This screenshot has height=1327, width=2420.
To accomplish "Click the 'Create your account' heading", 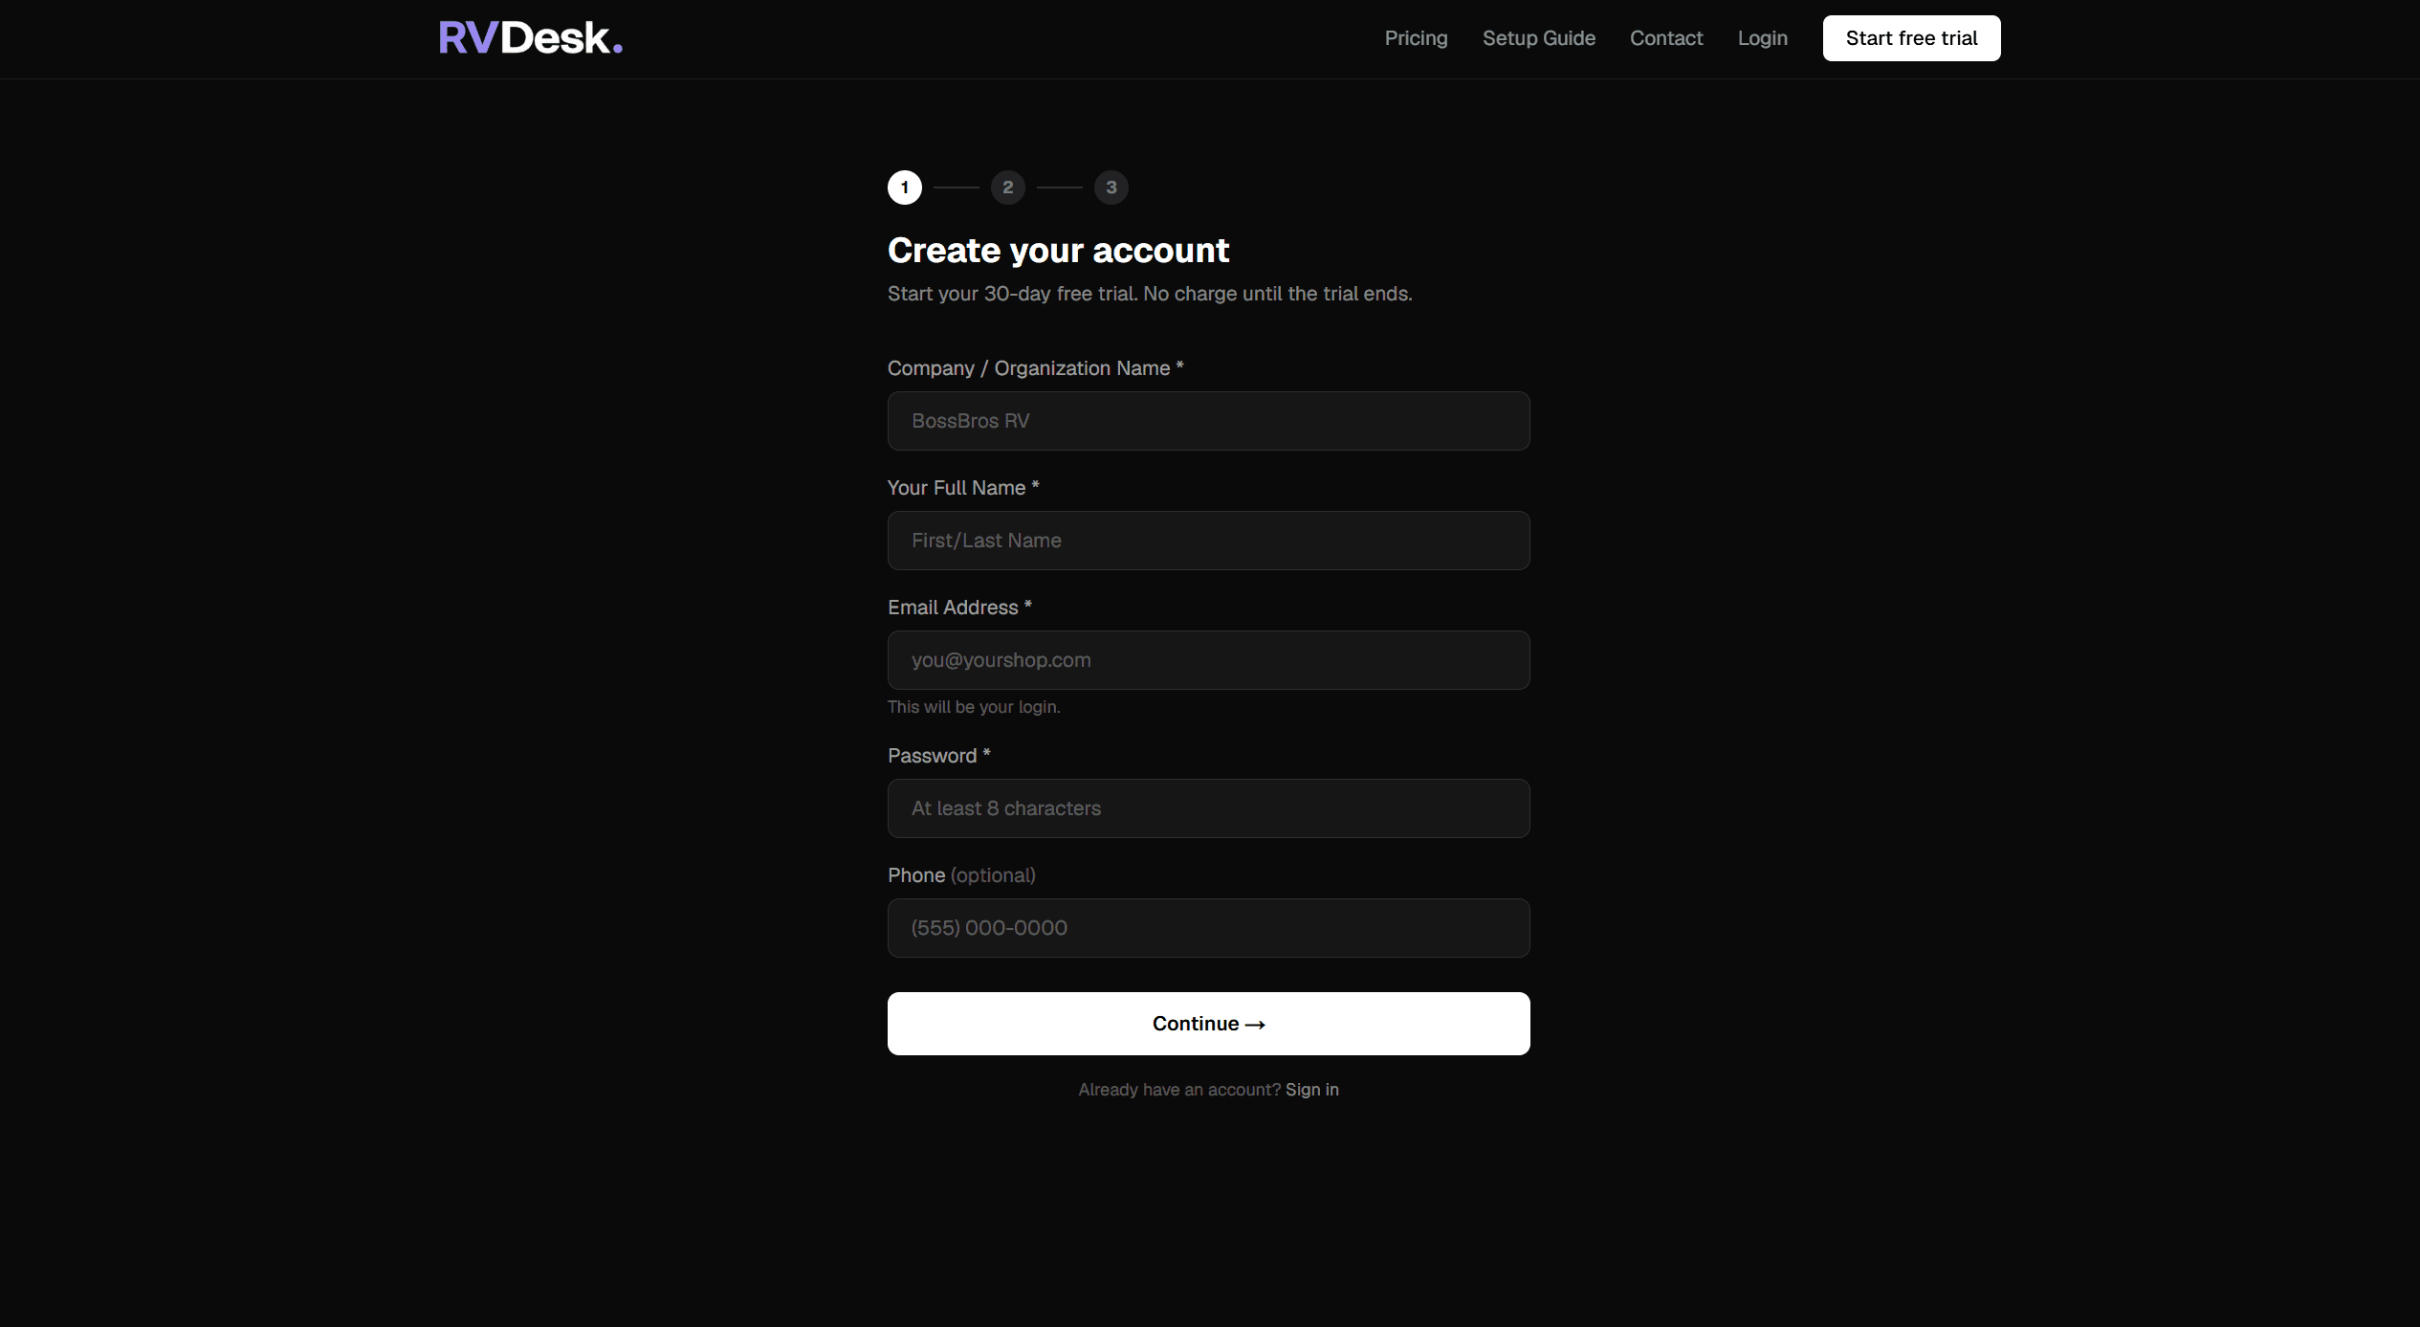I will (x=1058, y=251).
